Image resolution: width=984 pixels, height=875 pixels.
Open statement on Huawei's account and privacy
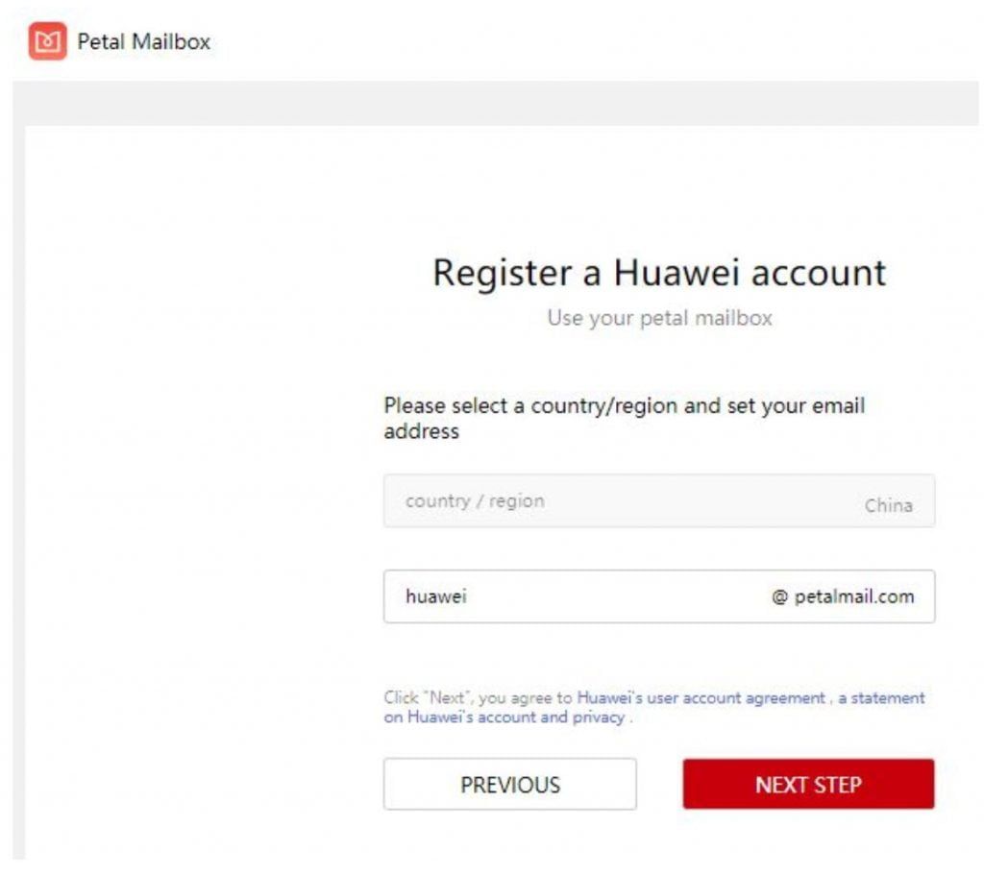(881, 698)
